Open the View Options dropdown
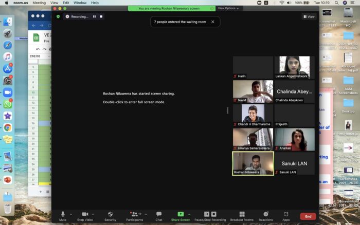The height and width of the screenshot is (225, 360). [x=227, y=8]
